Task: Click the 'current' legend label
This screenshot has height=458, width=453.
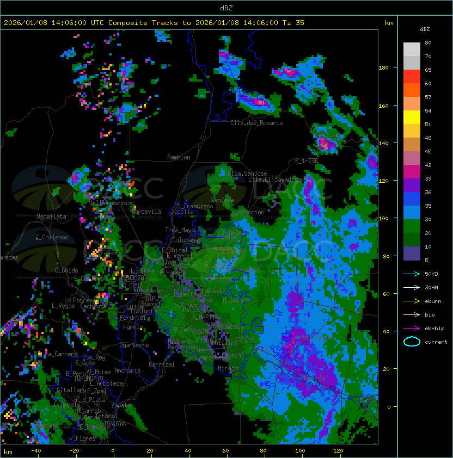Action: pos(436,342)
